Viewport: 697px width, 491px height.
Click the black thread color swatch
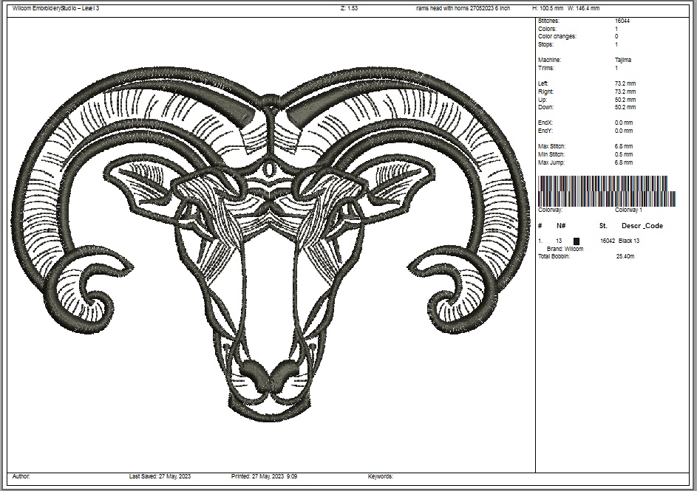pyautogui.click(x=577, y=241)
